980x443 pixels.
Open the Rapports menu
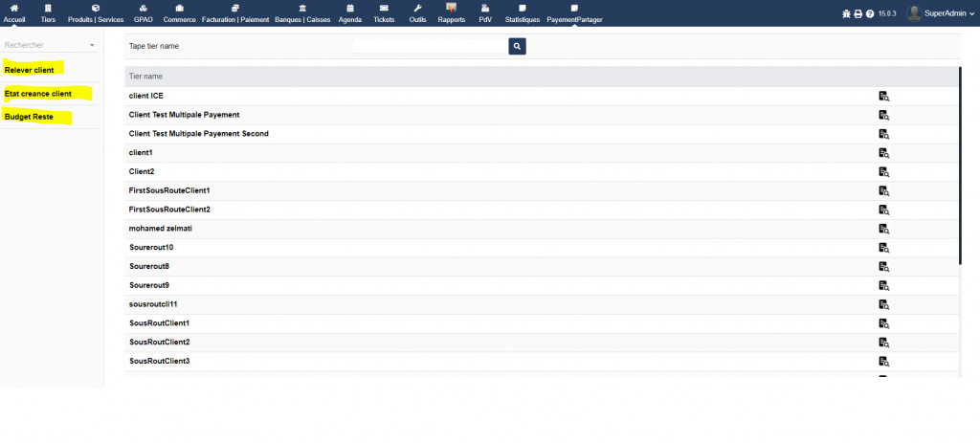click(x=452, y=13)
